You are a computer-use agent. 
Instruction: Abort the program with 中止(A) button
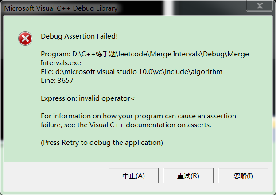click(x=133, y=176)
